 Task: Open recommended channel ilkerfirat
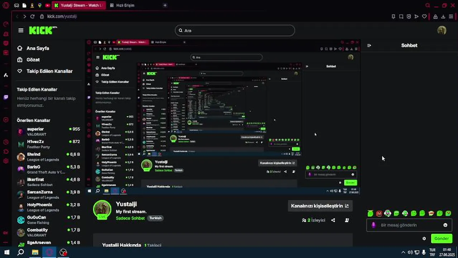click(48, 182)
